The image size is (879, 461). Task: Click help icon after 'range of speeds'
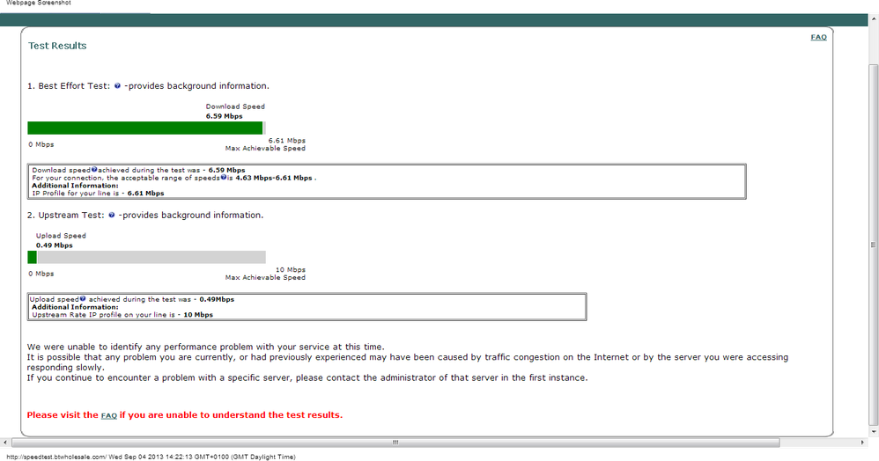223,177
